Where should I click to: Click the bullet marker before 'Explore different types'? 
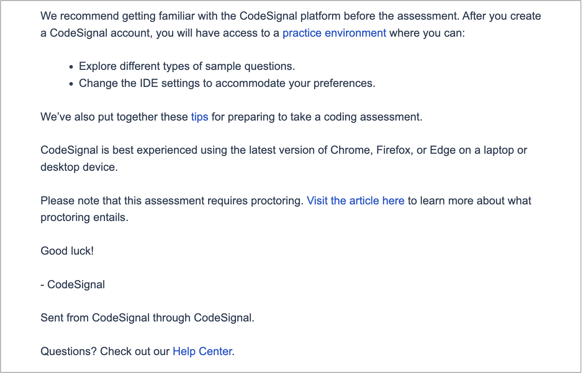(72, 67)
